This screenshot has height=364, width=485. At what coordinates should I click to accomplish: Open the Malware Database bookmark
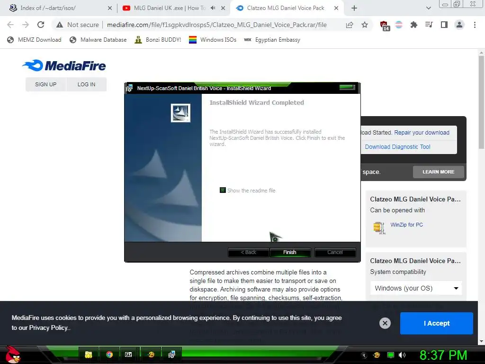(x=98, y=40)
